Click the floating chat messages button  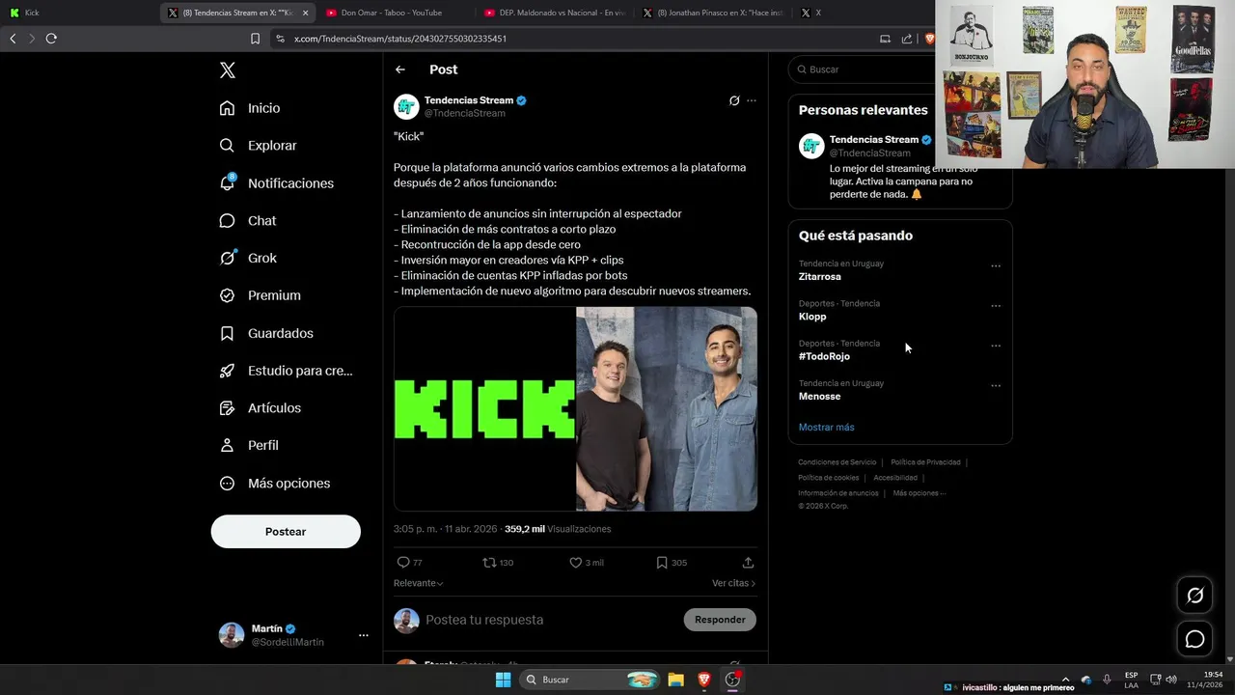click(x=1194, y=639)
